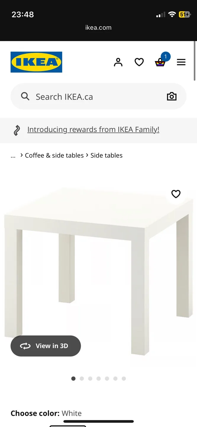The image size is (197, 427).
Task: Open the hamburger menu
Action: pyautogui.click(x=181, y=62)
